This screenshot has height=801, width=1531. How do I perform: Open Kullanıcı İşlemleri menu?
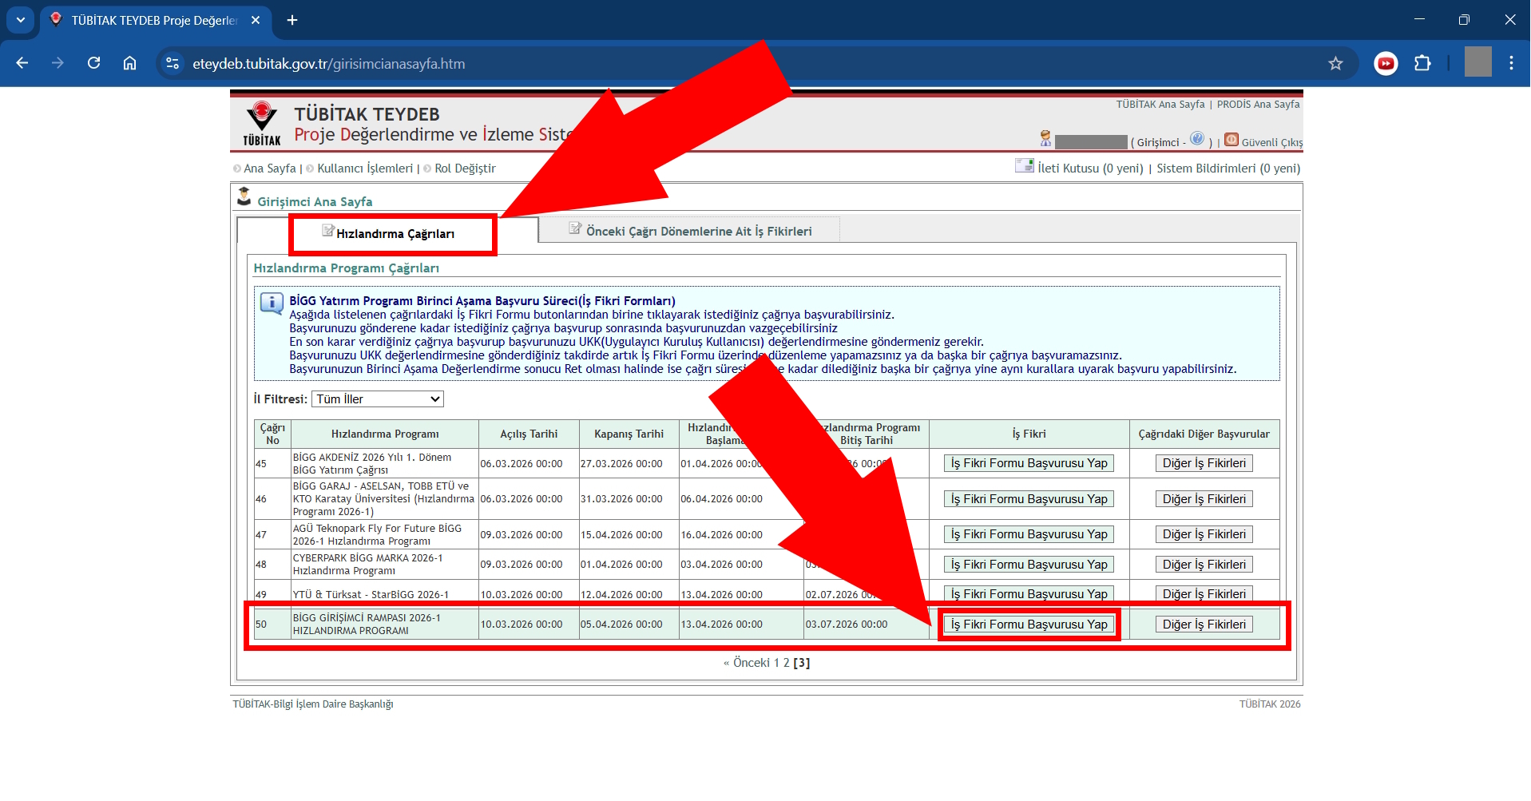(364, 169)
